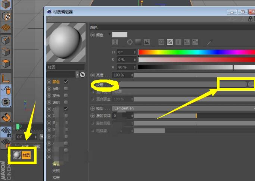The image size is (255, 181).
Task: Adjust the H value stepper arrows
Action: (x=135, y=52)
